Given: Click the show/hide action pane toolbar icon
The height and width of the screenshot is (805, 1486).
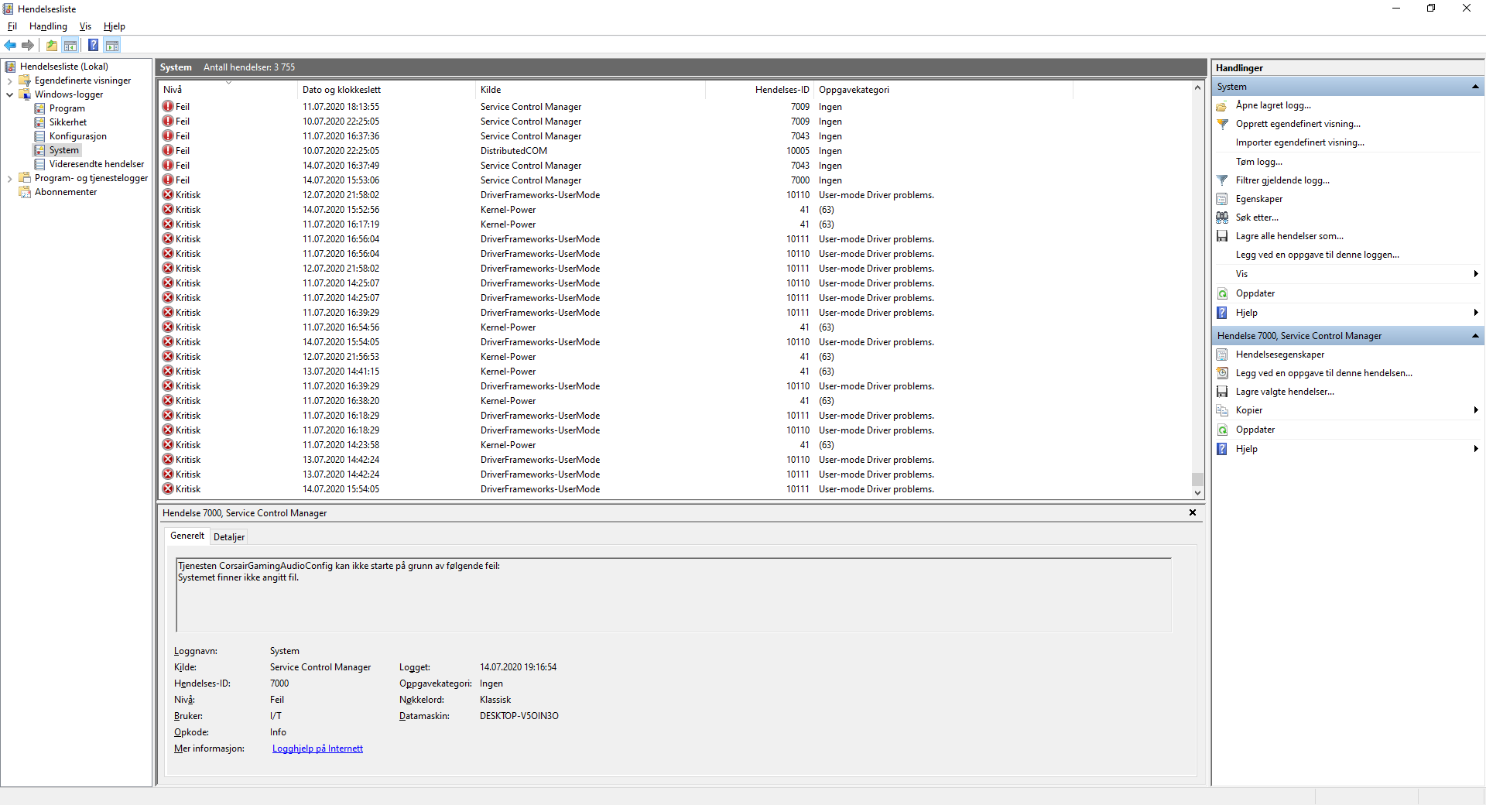Looking at the screenshot, I should click(x=112, y=45).
